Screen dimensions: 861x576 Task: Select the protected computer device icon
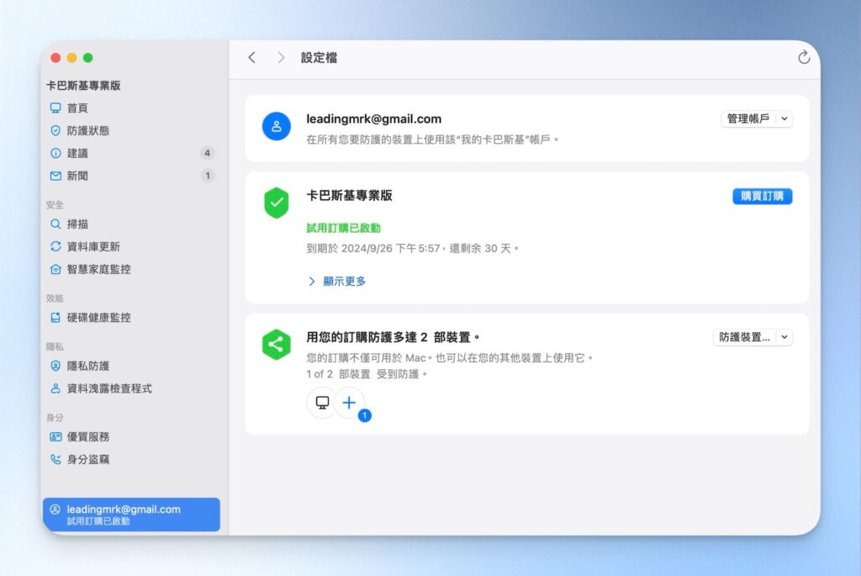click(x=322, y=403)
